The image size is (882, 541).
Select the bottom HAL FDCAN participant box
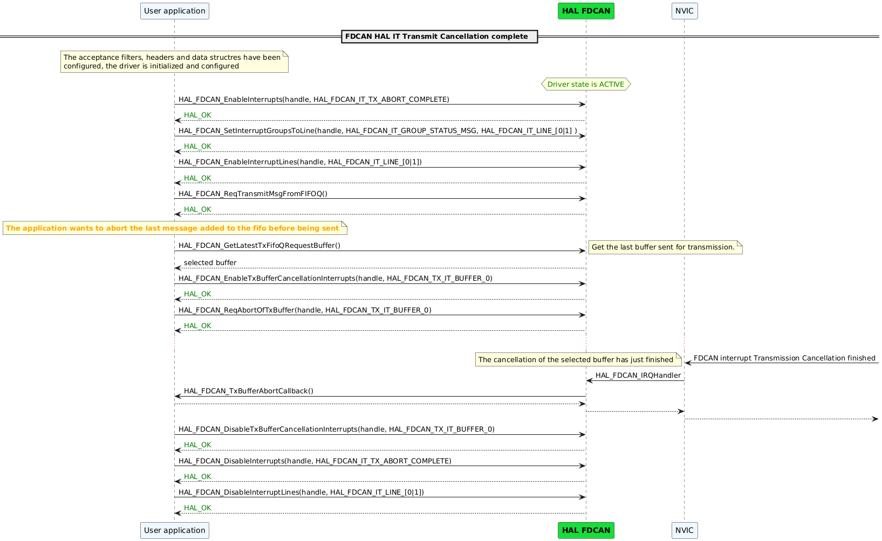click(x=586, y=530)
